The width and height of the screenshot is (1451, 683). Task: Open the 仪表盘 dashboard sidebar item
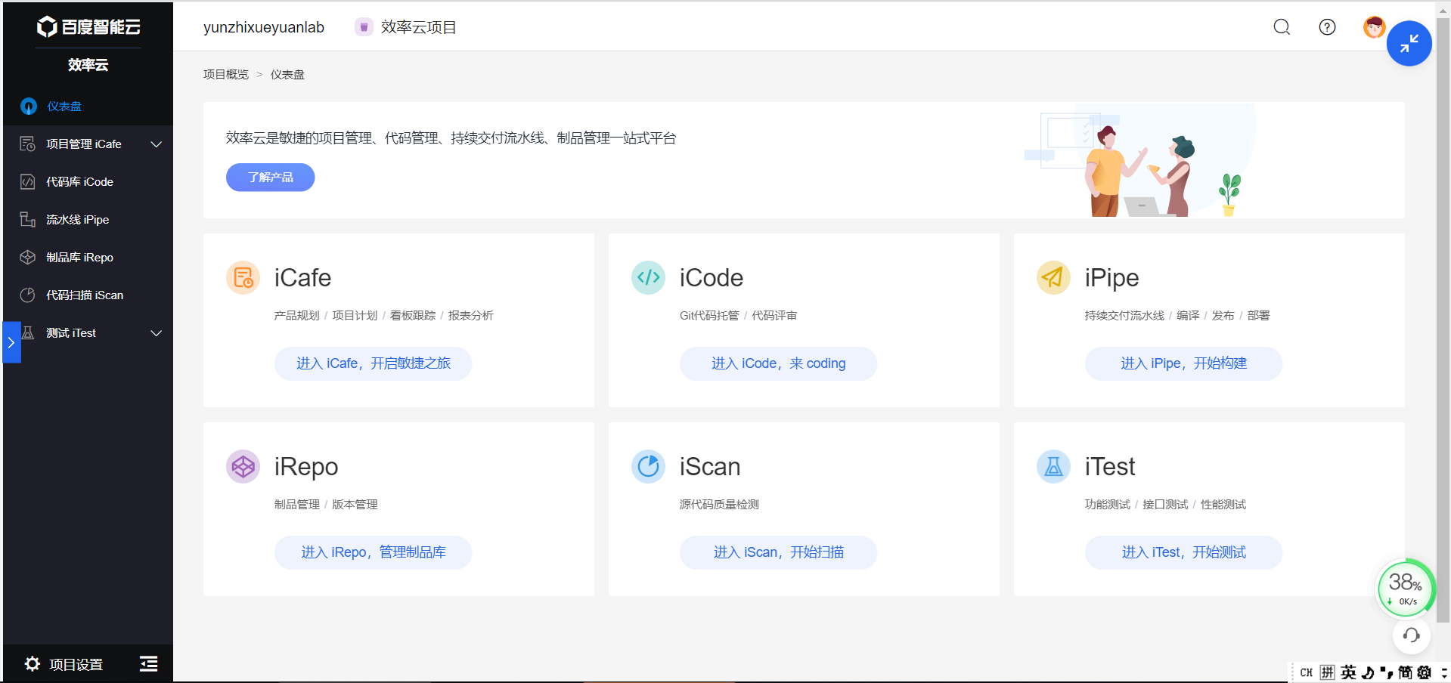pyautogui.click(x=88, y=107)
